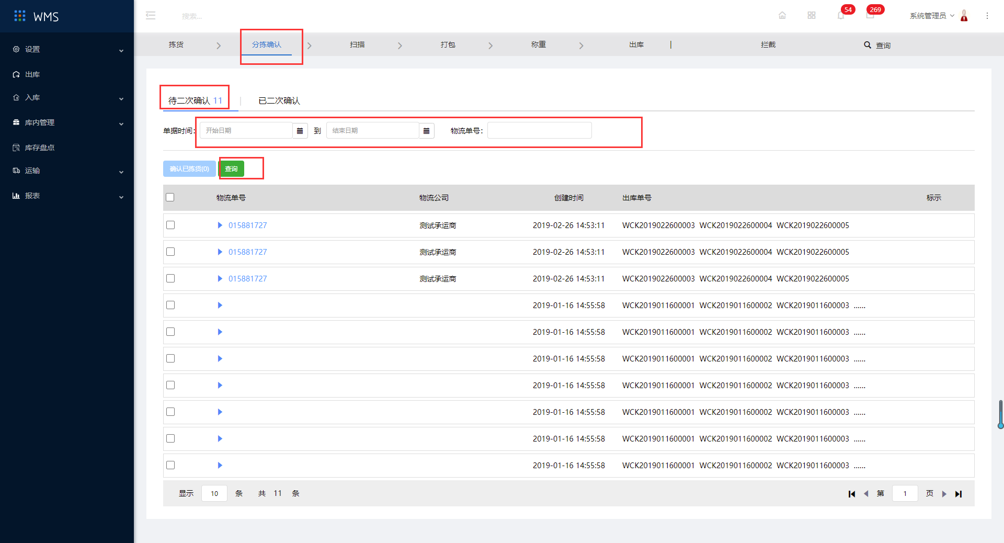Focus the 物流单号 input field
Viewport: 1004px width, 543px height.
540,130
